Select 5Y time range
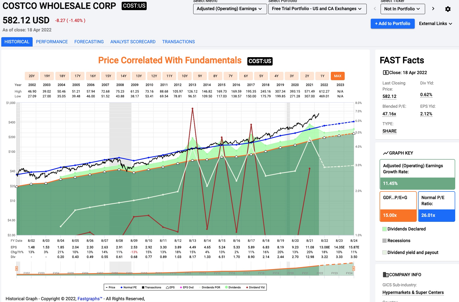The width and height of the screenshot is (459, 302). [261, 76]
